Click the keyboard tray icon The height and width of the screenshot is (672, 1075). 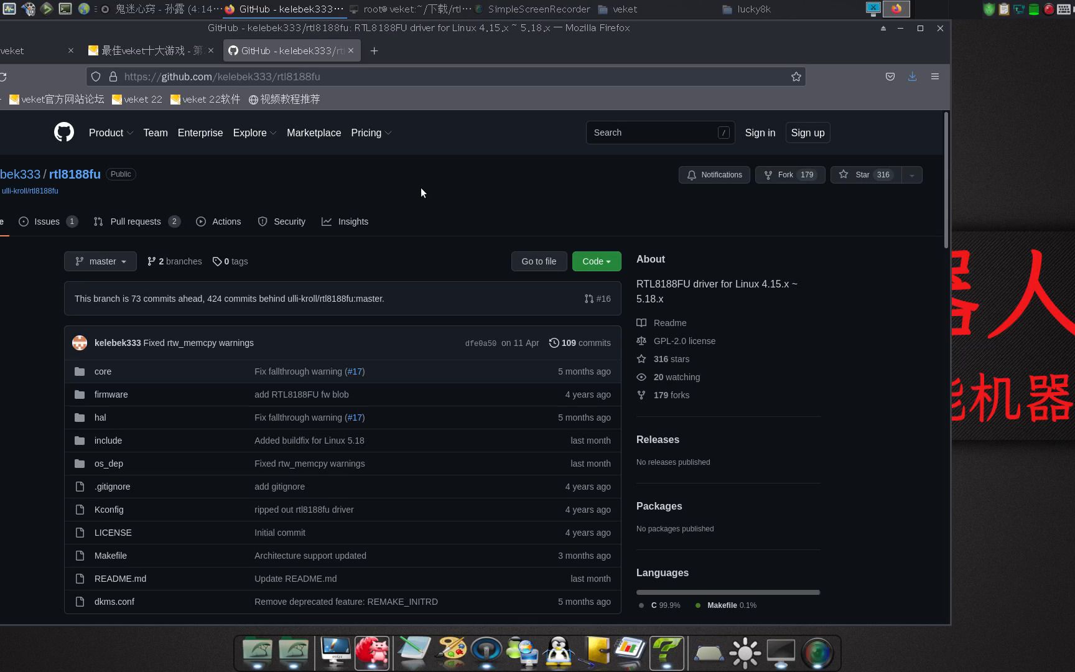click(1063, 9)
